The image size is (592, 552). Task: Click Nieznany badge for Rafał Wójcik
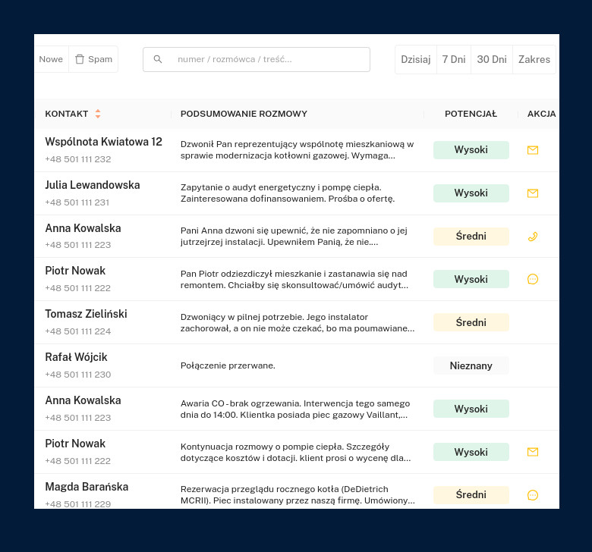[x=471, y=365]
